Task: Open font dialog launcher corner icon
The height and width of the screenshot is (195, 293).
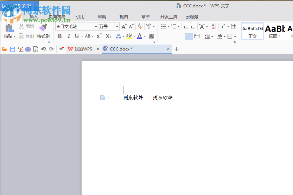Action: coord(154,42)
